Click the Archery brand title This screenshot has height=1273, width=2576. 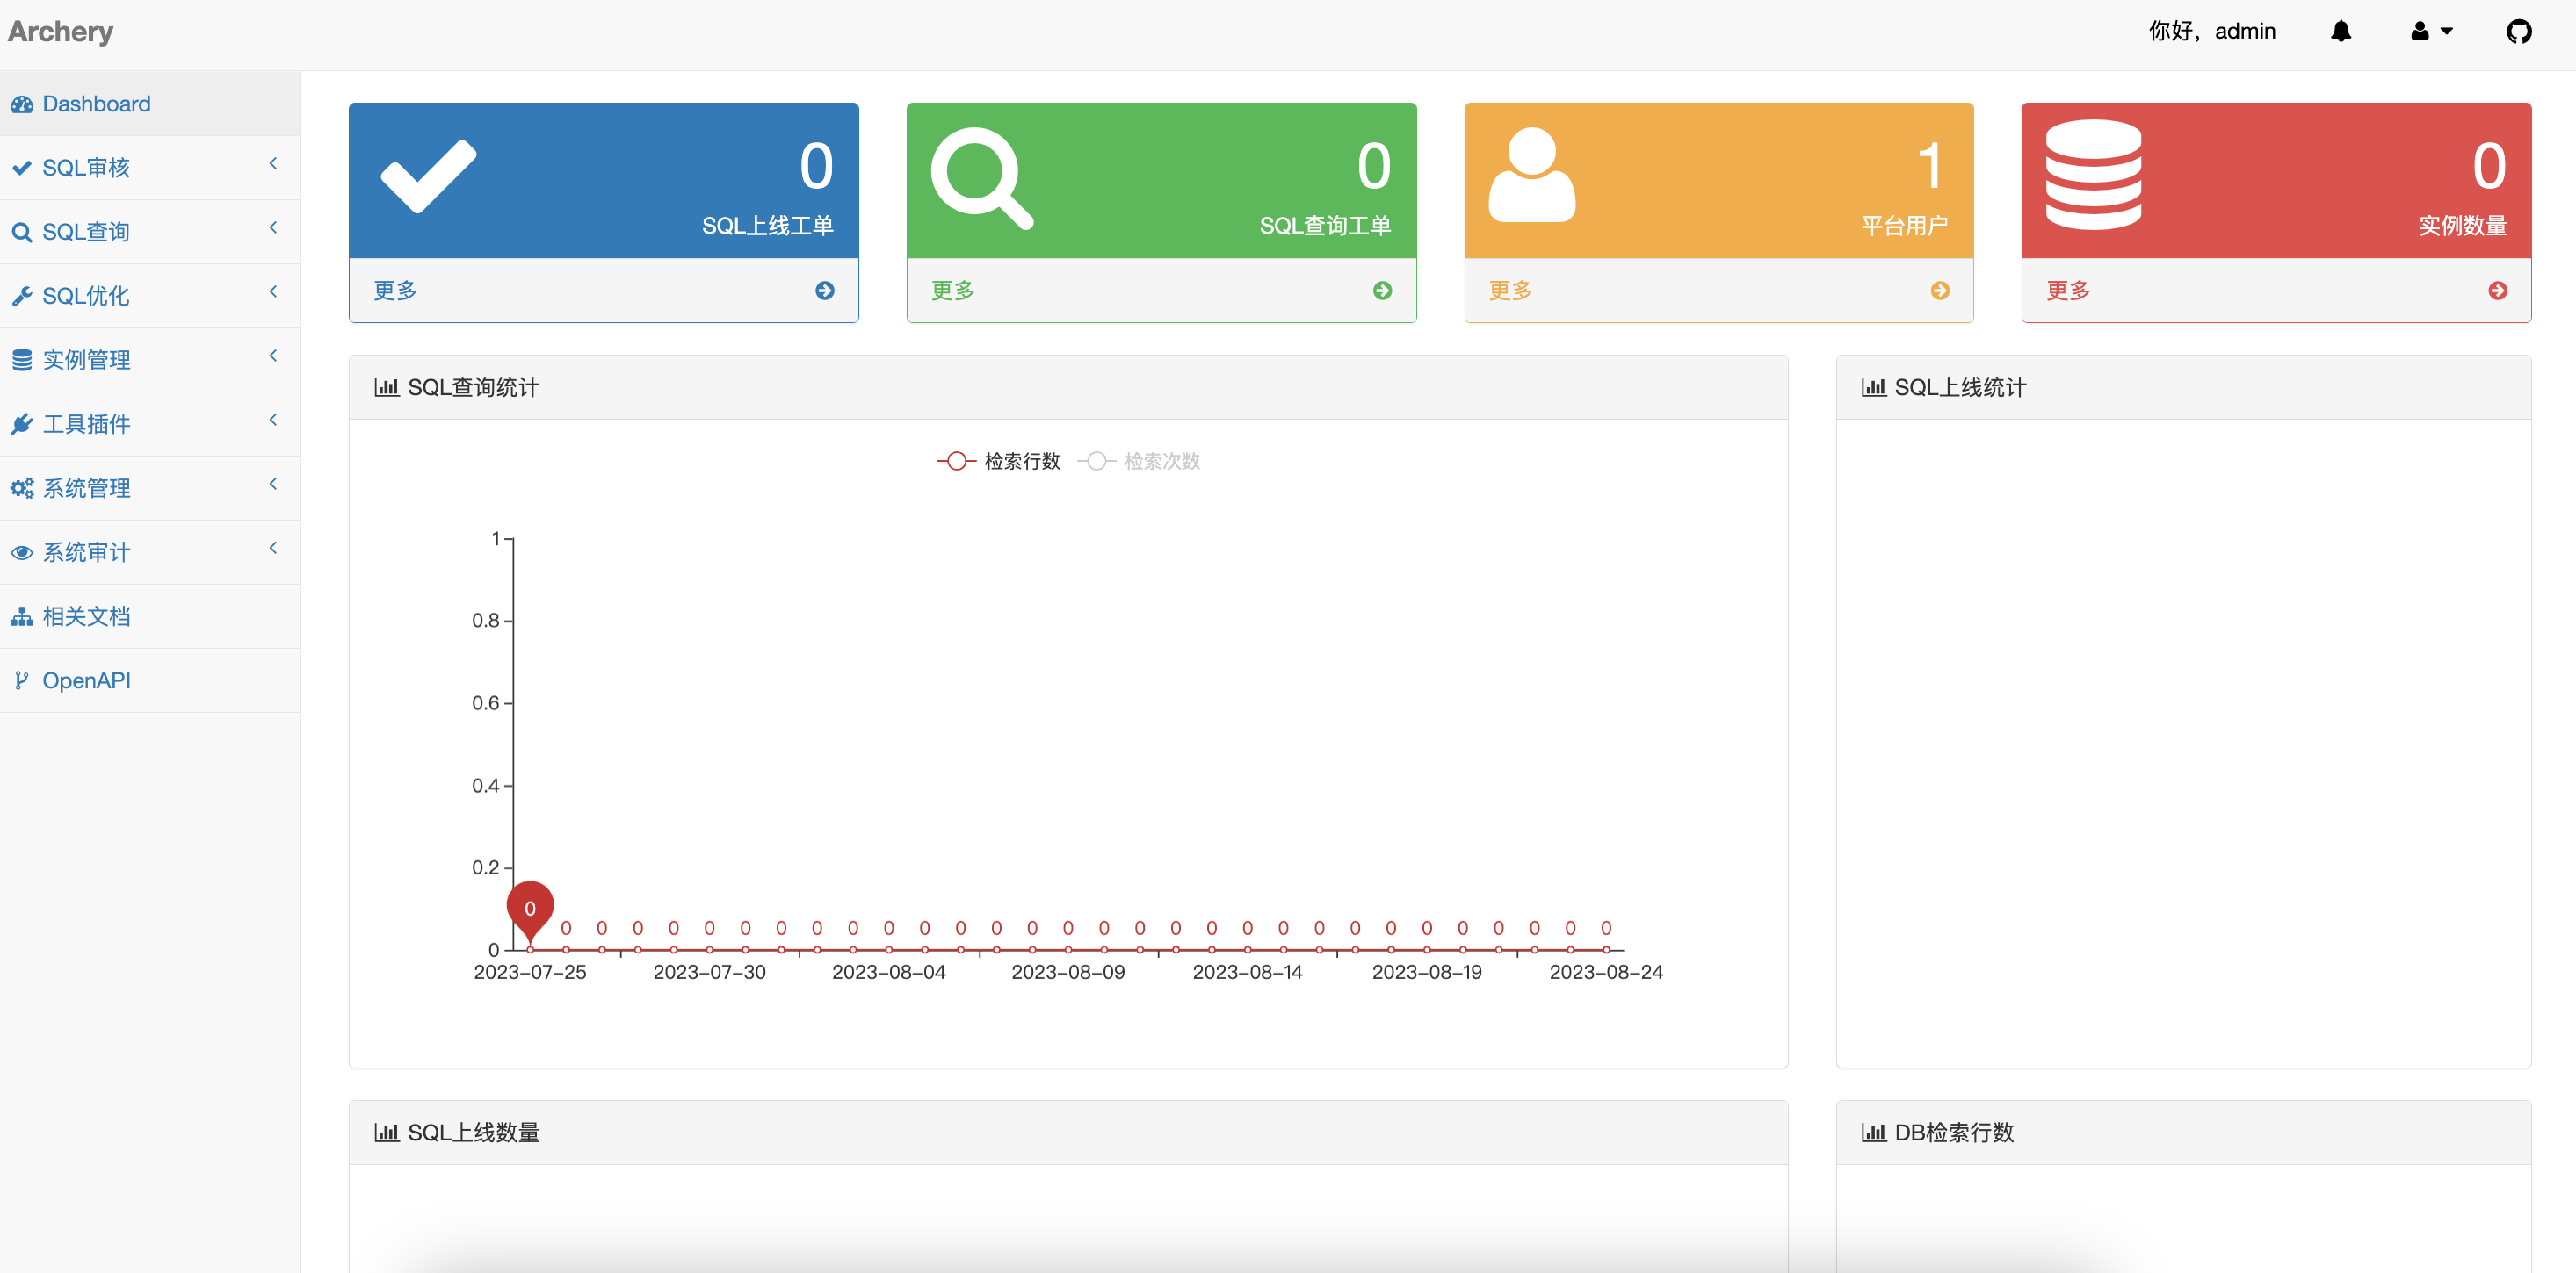(61, 32)
